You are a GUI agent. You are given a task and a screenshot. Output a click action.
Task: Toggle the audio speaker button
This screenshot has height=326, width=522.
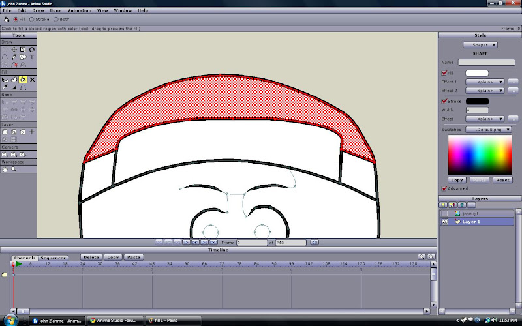click(x=315, y=243)
